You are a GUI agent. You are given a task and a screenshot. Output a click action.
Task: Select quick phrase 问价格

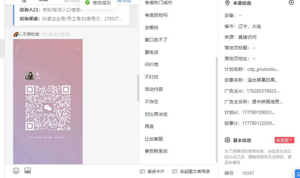(x=152, y=65)
